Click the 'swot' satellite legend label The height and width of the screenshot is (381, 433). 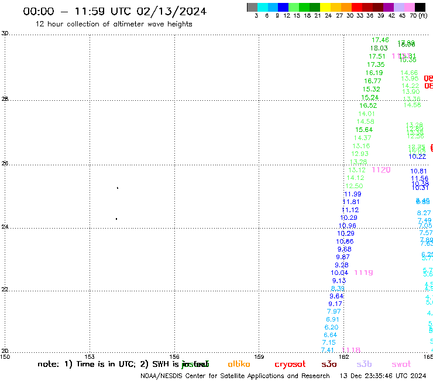401,364
